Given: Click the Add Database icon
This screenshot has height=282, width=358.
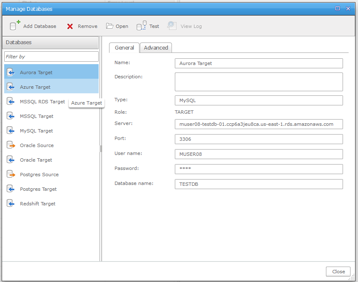Looking at the screenshot, I should tap(15, 26).
